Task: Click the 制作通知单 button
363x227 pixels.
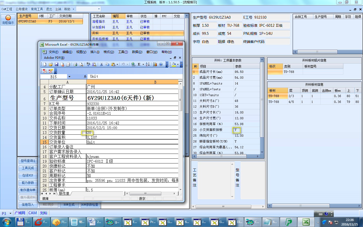Action: (x=28, y=190)
